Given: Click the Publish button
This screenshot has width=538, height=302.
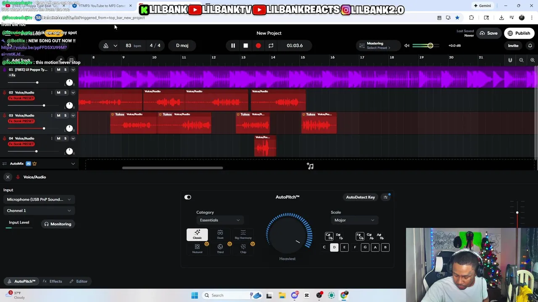Looking at the screenshot, I should 519,33.
